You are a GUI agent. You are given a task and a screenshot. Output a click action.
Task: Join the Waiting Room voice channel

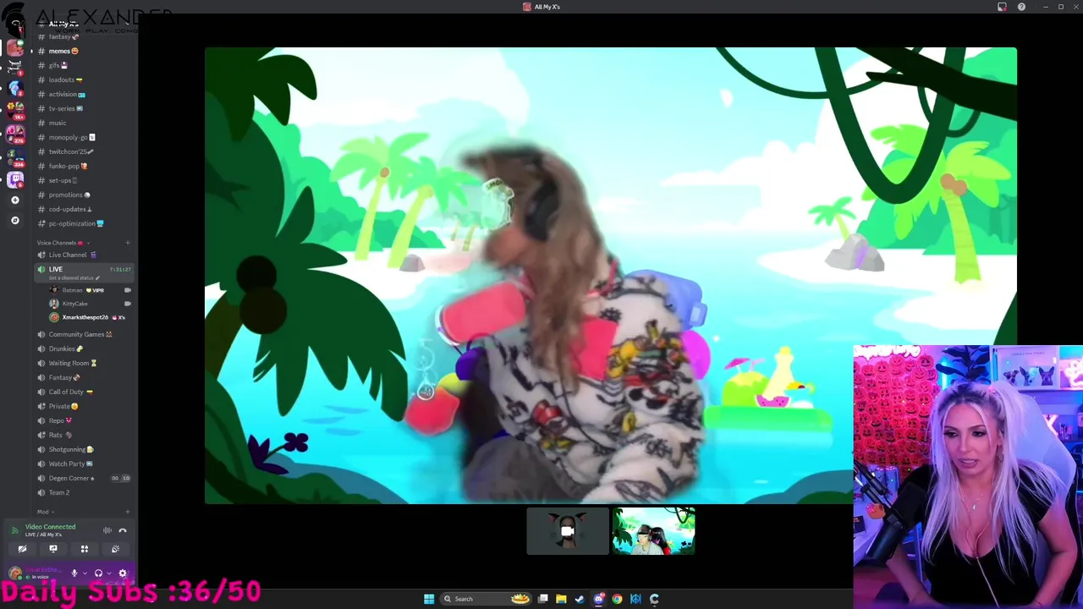pos(83,363)
